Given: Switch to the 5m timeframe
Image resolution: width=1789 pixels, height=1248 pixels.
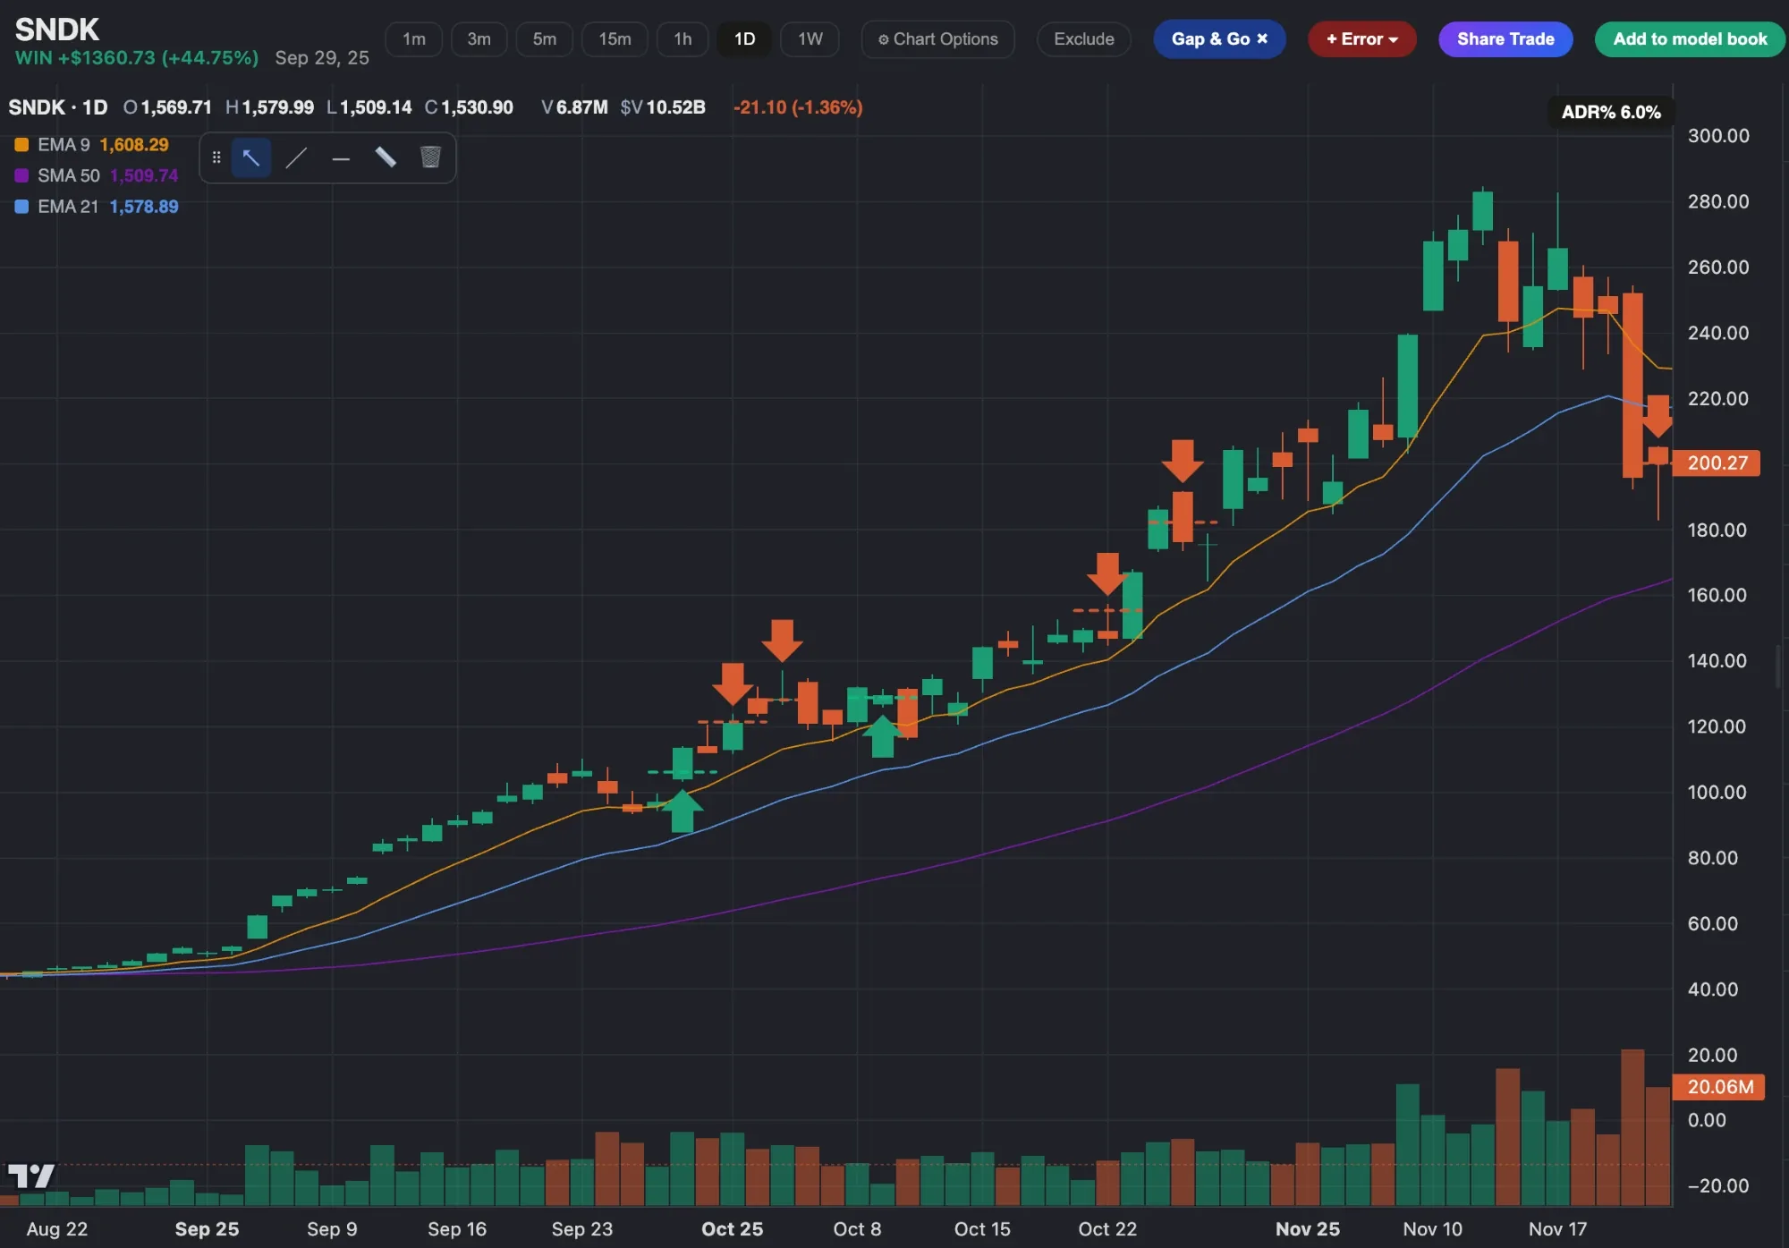Looking at the screenshot, I should (x=544, y=39).
